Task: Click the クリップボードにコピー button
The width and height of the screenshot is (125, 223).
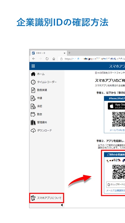Action: coord(116,185)
